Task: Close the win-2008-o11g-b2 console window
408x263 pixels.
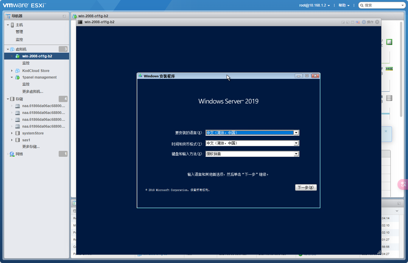Action: [377, 22]
